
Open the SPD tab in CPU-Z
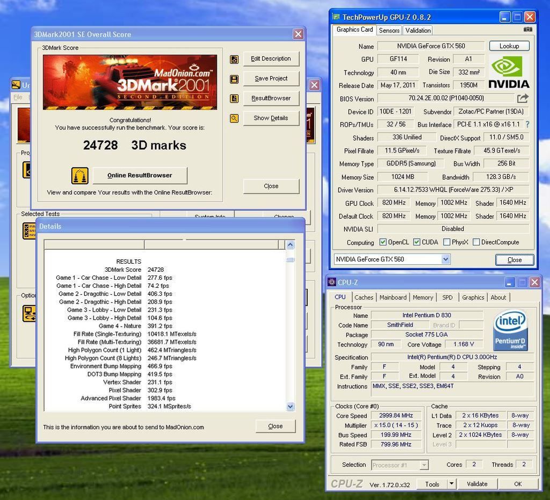tap(447, 298)
